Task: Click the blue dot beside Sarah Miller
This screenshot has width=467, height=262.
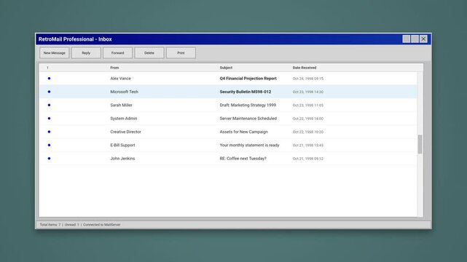Action: (49, 105)
